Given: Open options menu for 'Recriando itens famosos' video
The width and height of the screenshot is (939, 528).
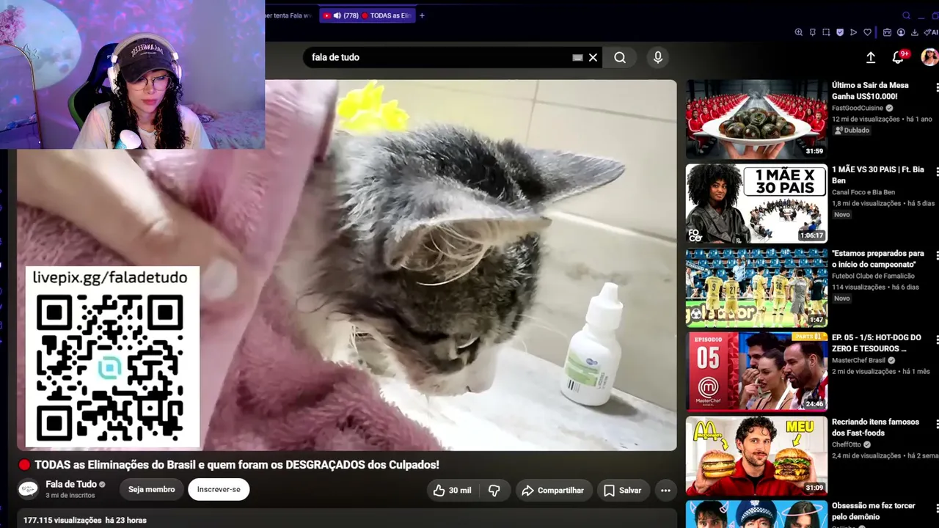Looking at the screenshot, I should (937, 424).
